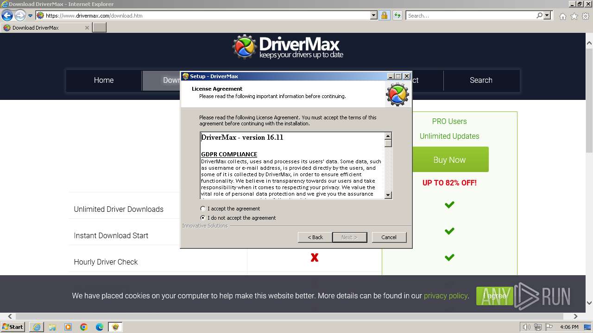The height and width of the screenshot is (333, 593).
Task: Click the Hourly Driver Check text
Action: [106, 262]
